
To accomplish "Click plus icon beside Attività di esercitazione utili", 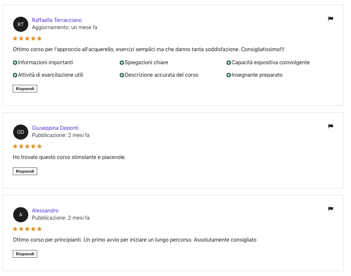I will coord(15,75).
